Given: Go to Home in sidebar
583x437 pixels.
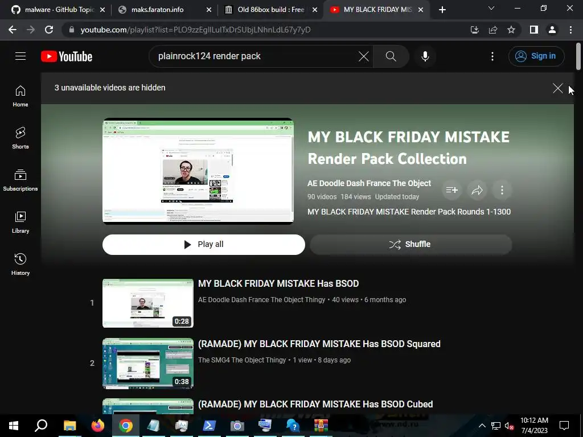Looking at the screenshot, I should 20,96.
